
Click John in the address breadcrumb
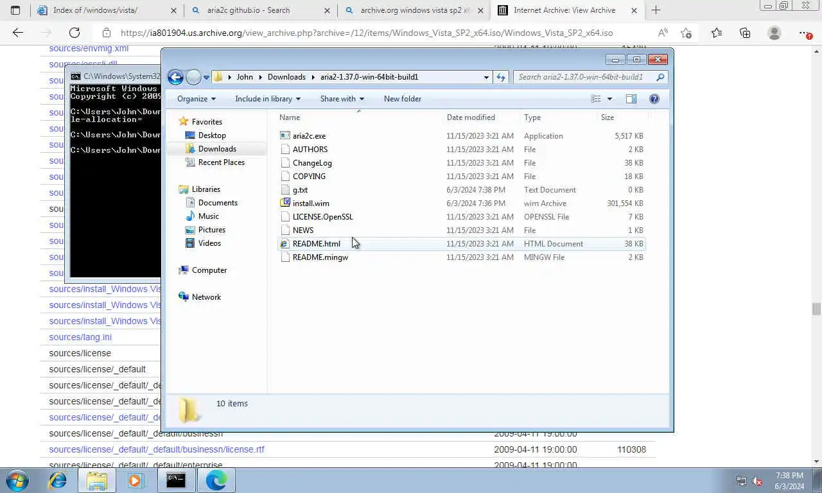tap(245, 77)
